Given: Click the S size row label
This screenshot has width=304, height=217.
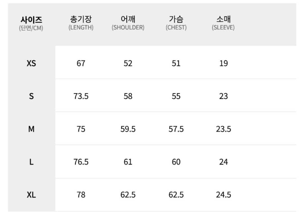Looking at the screenshot, I should pos(31,96).
